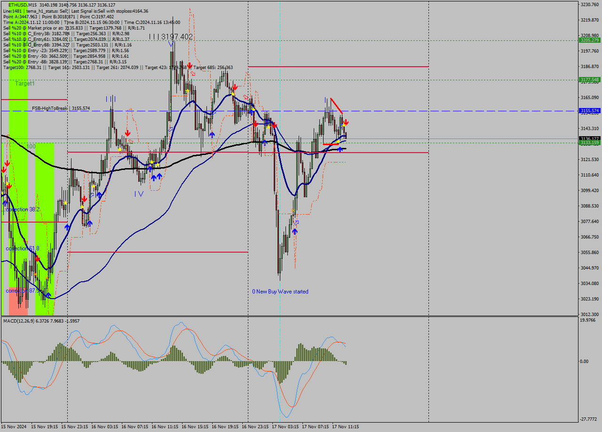Click the MACD axis value -27.7772
The width and height of the screenshot is (602, 432).
click(x=588, y=419)
